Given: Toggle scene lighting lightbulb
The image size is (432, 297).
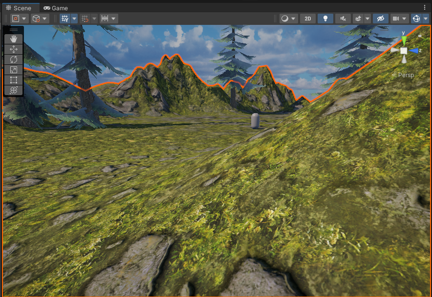Looking at the screenshot, I should coord(325,19).
